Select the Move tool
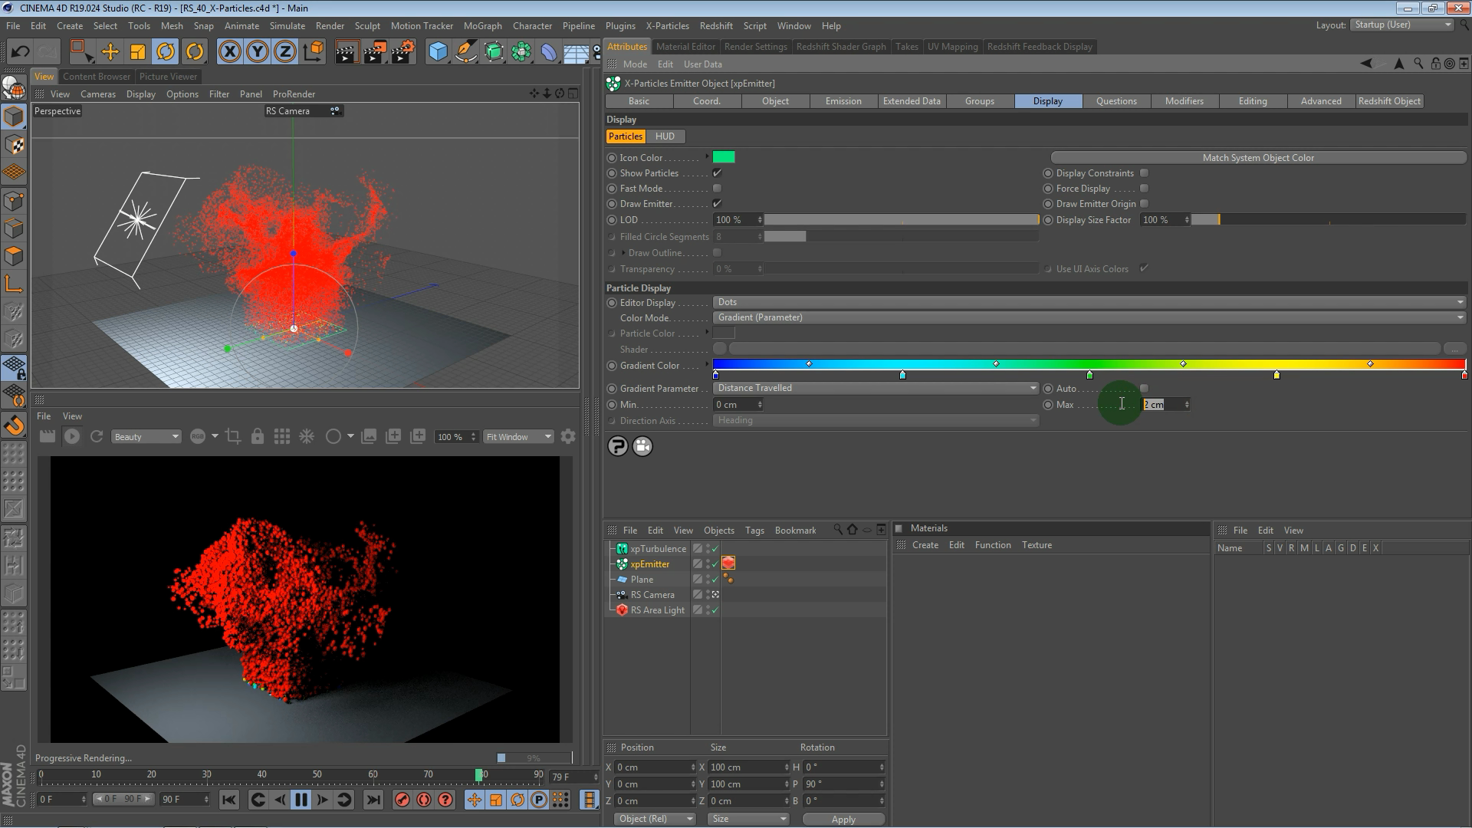Viewport: 1472px width, 828px height. (x=110, y=51)
